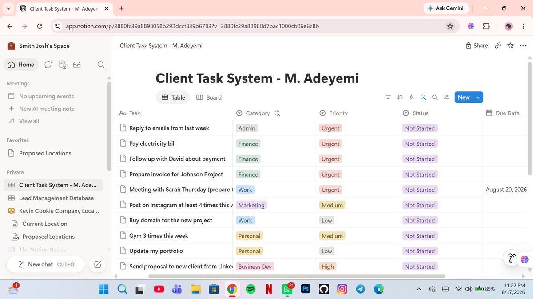Open Spotify from the taskbar
This screenshot has height=299, width=533.
click(x=250, y=289)
